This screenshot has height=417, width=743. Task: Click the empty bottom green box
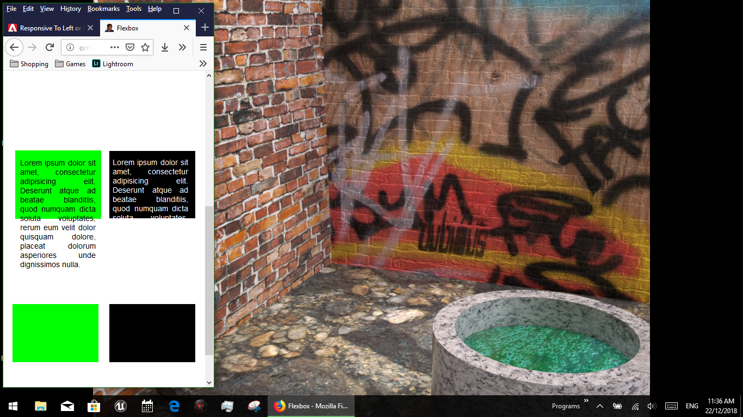55,333
